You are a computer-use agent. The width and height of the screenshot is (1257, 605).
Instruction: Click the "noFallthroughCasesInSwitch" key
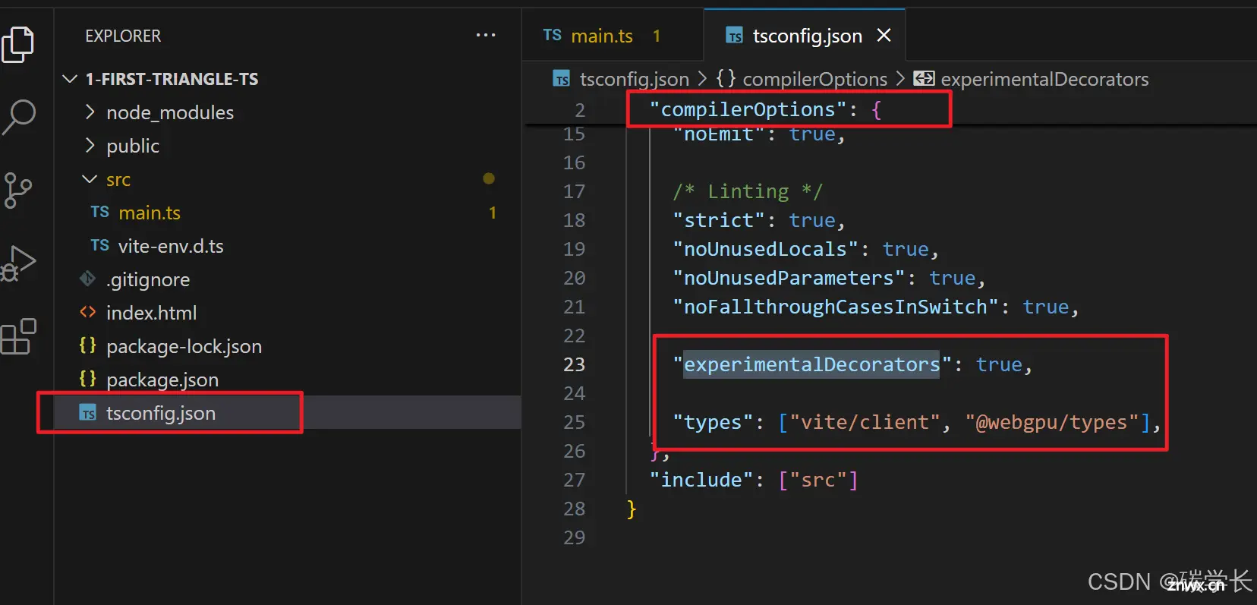[x=836, y=307]
